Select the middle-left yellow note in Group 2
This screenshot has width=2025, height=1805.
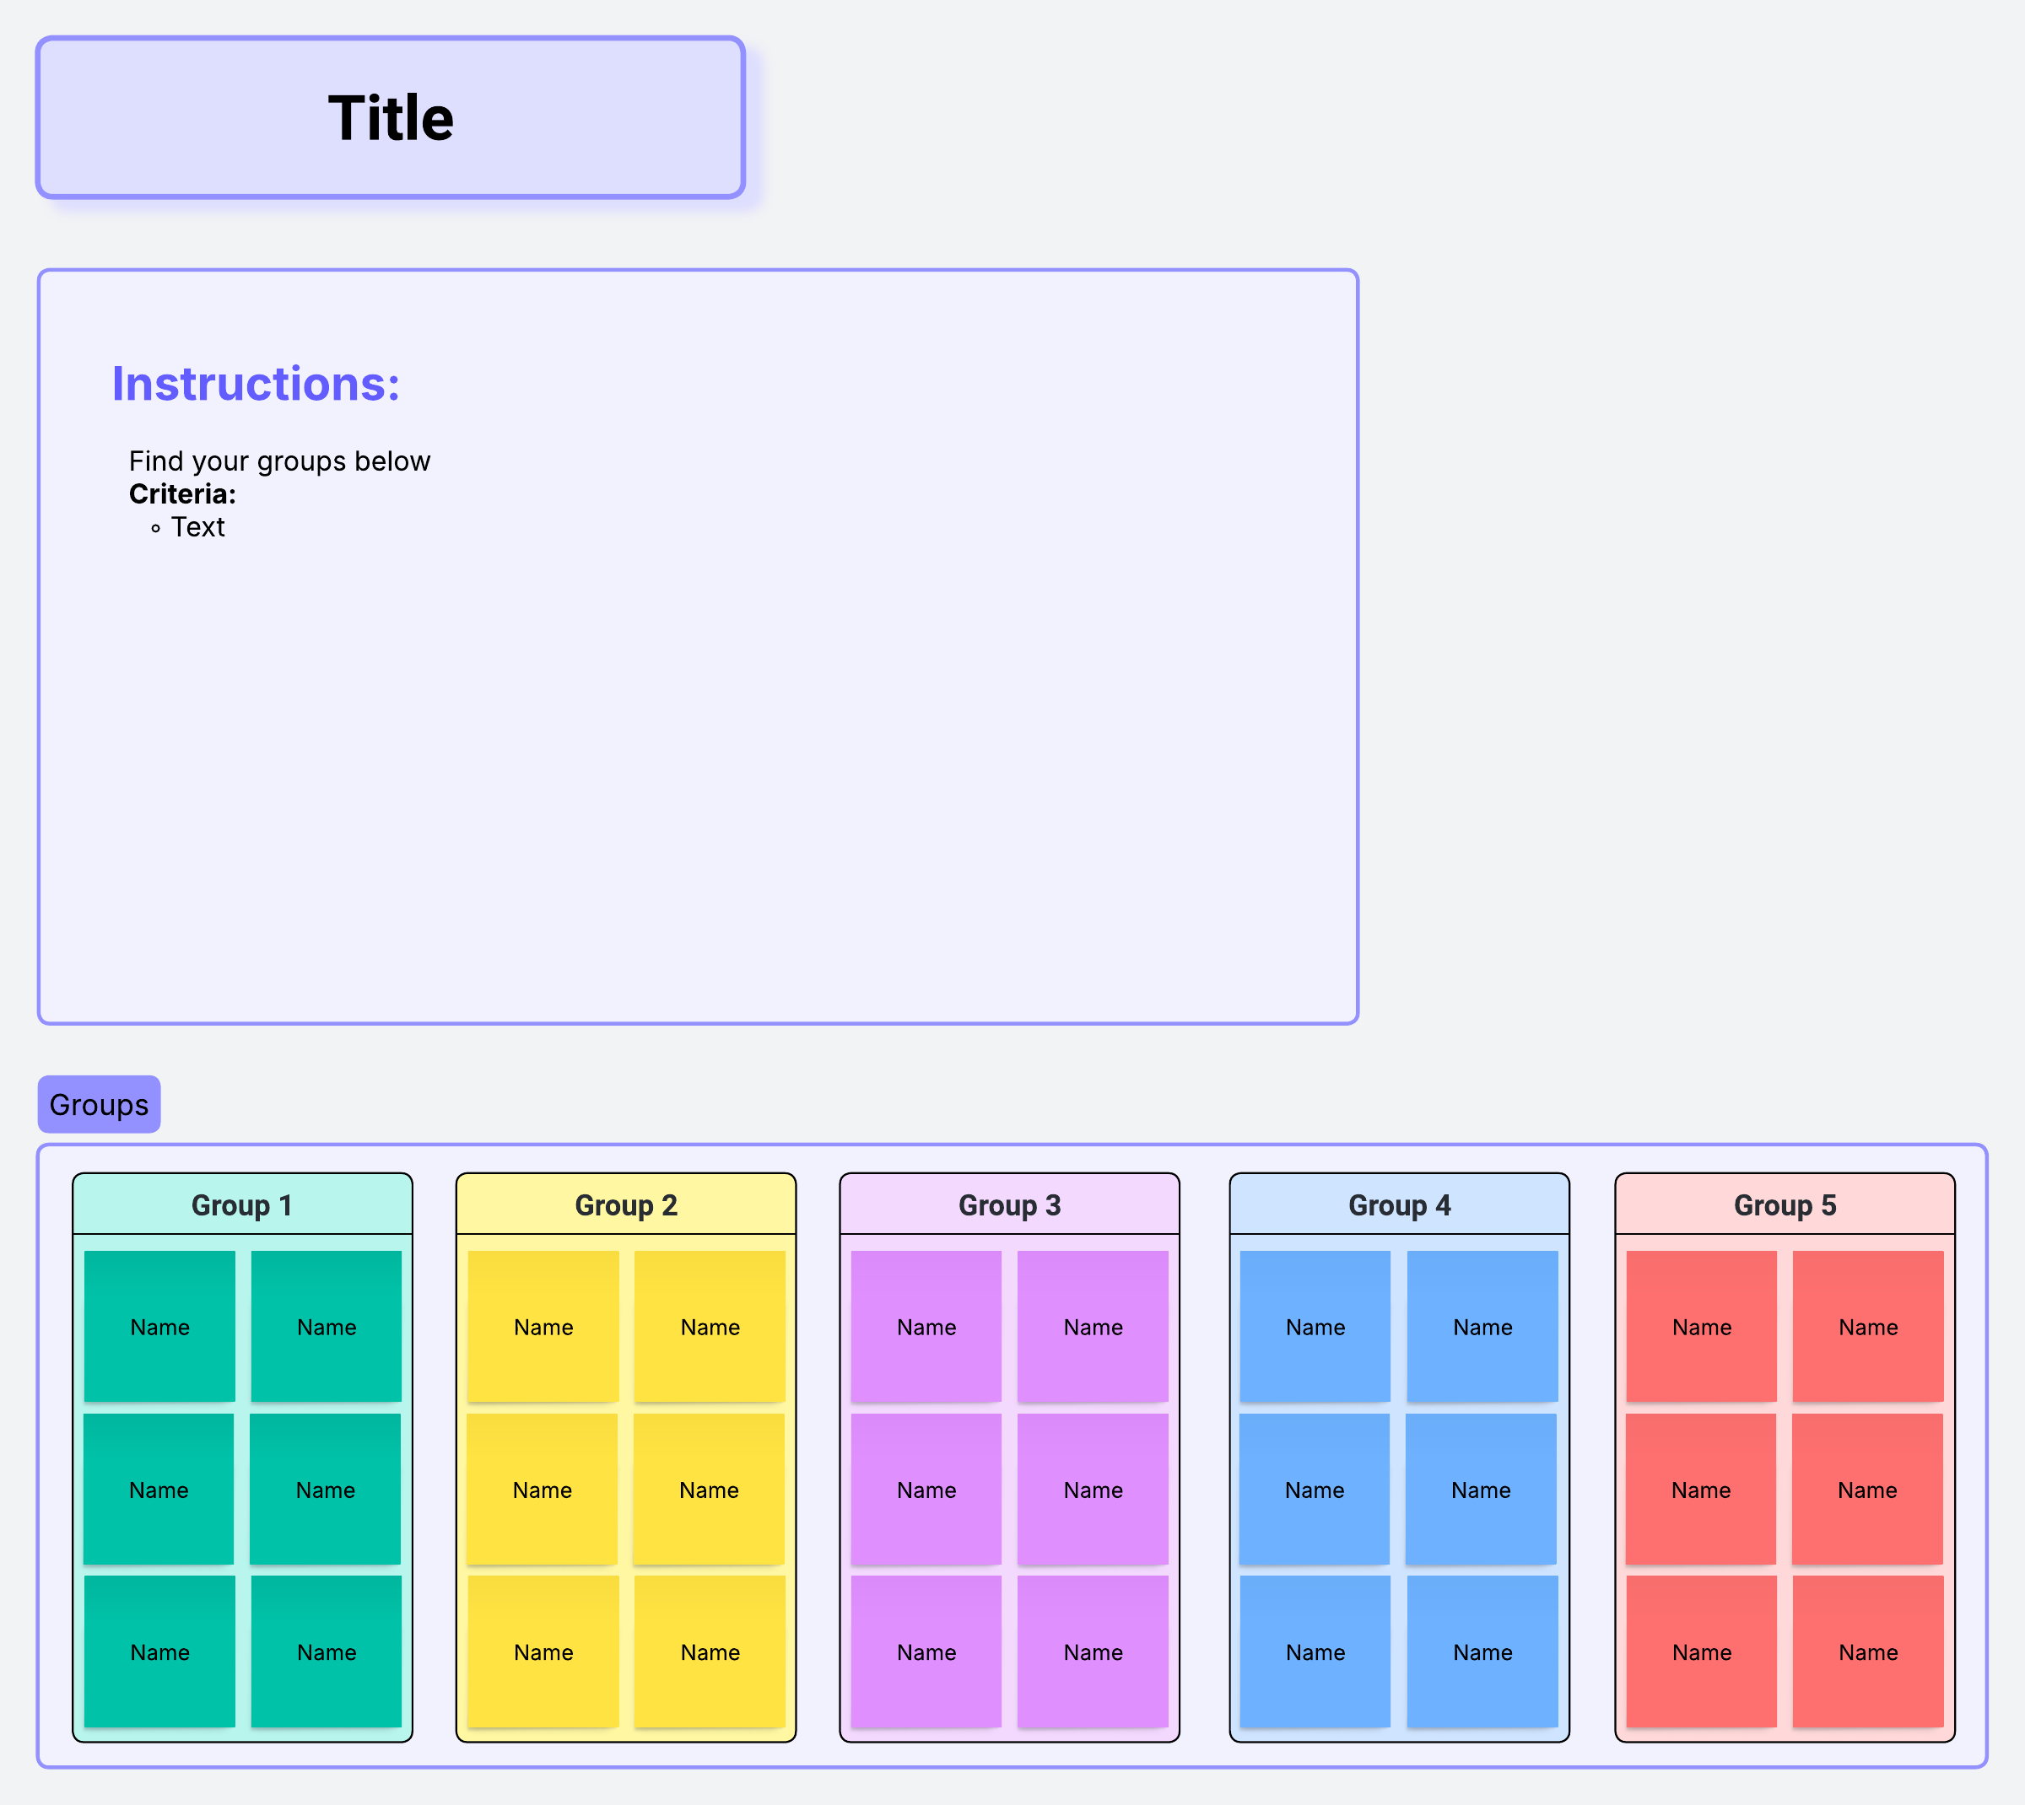pyautogui.click(x=543, y=1489)
